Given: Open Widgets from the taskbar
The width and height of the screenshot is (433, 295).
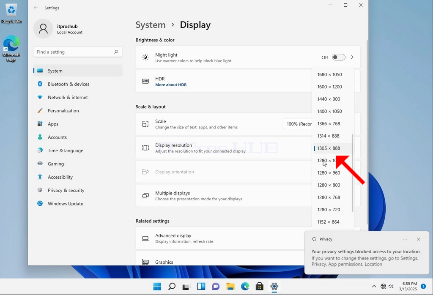Looking at the screenshot, I should [201, 287].
